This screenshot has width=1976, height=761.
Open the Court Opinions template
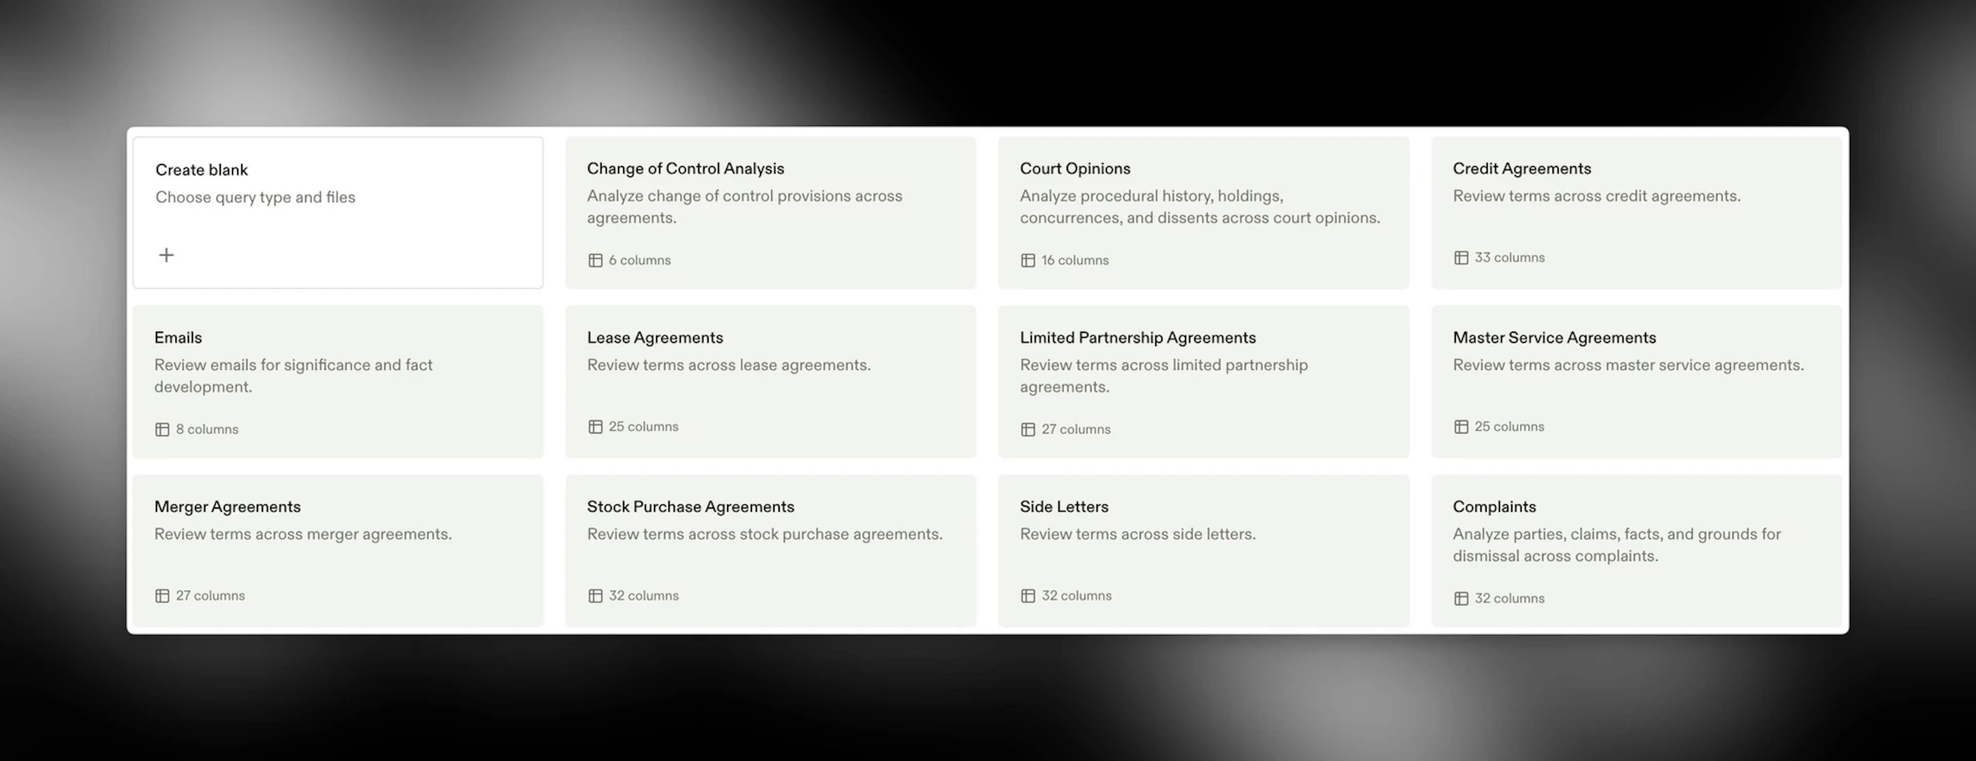coord(1204,213)
